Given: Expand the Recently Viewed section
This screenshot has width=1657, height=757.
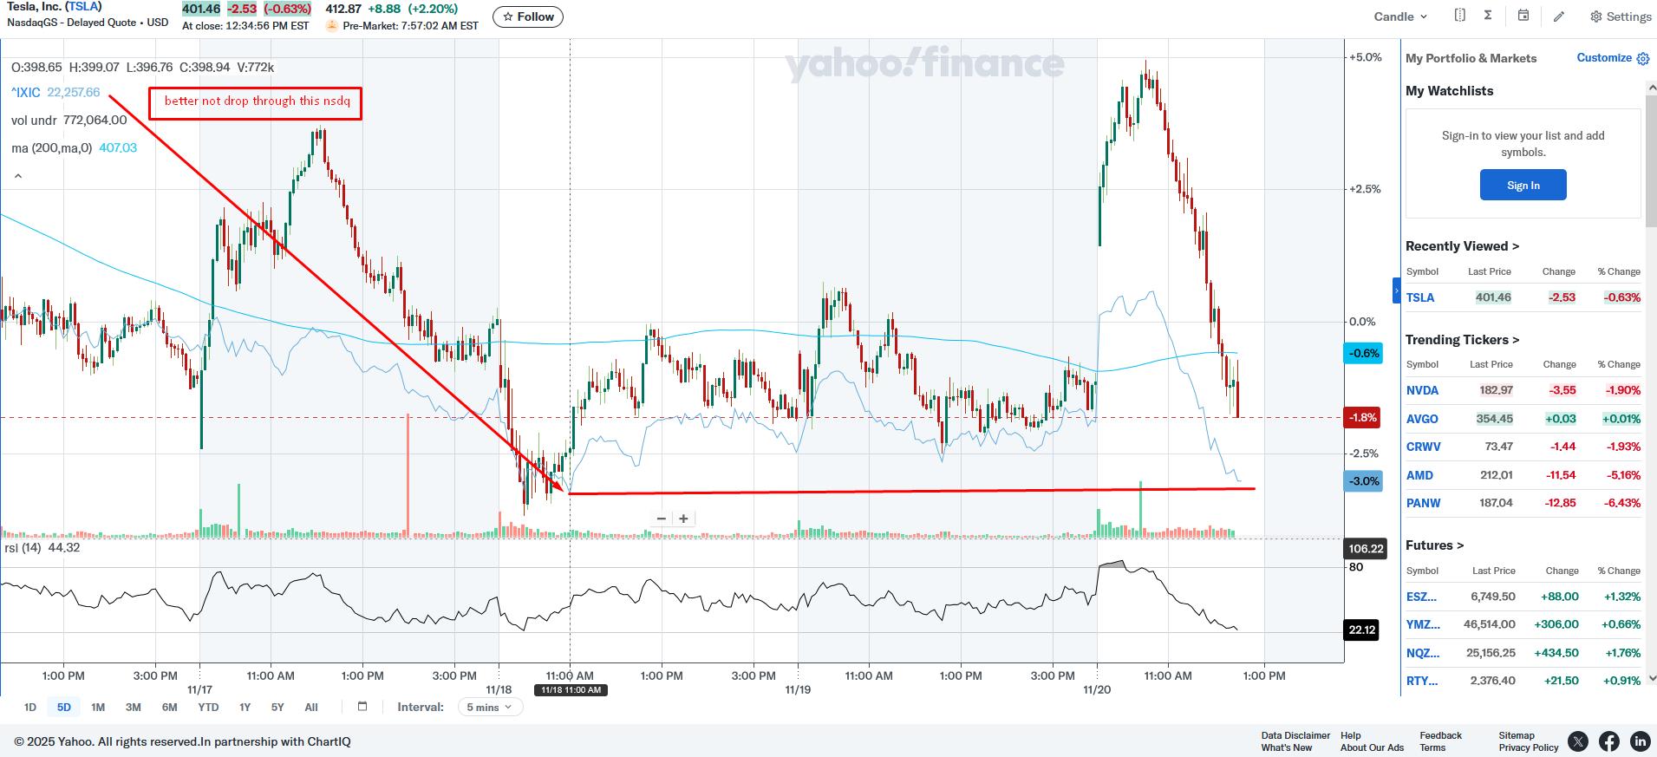Looking at the screenshot, I should (1462, 246).
